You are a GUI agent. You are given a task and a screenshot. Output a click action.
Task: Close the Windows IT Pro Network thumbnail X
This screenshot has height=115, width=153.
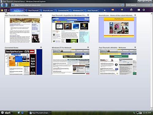point(88,47)
